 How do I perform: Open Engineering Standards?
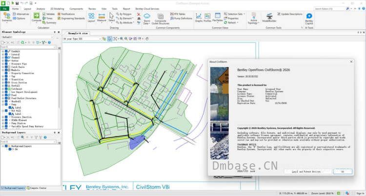(71, 18)
